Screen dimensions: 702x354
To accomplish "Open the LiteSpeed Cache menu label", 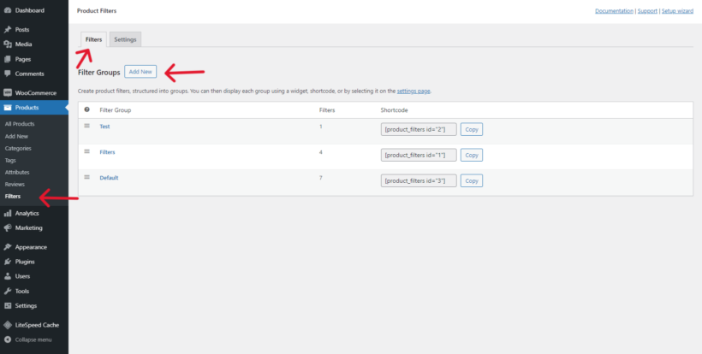I will pyautogui.click(x=37, y=325).
